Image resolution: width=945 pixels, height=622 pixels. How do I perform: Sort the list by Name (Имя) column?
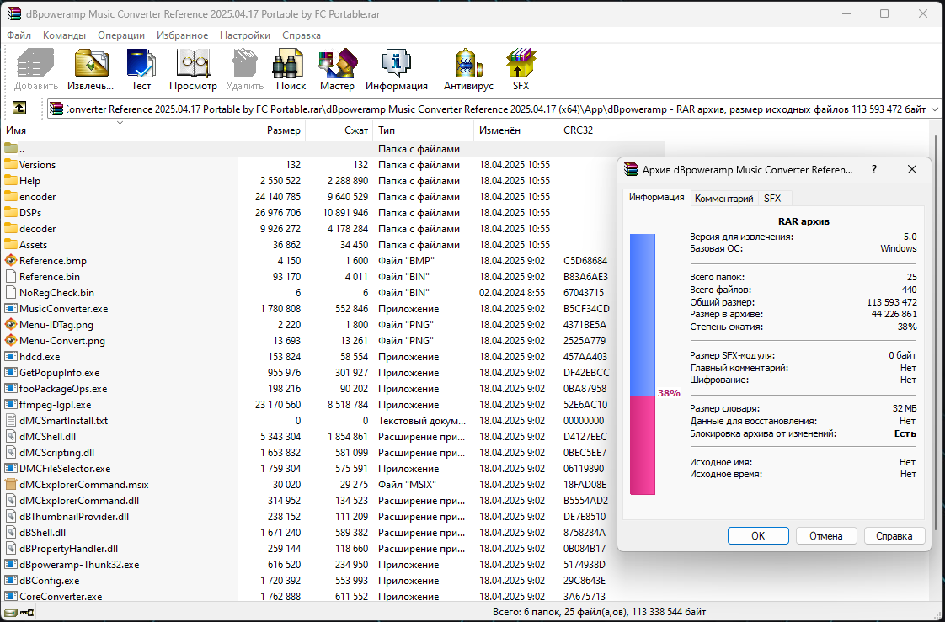point(118,131)
